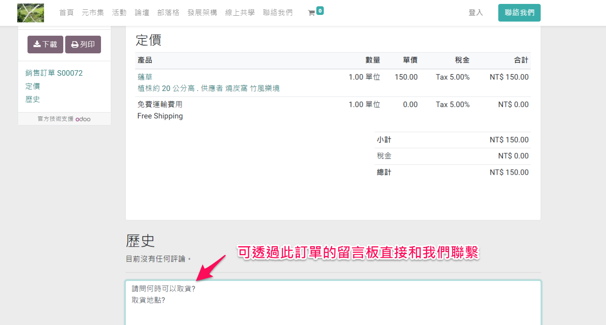Navigate to 論壇 forum page
The width and height of the screenshot is (606, 325).
(x=142, y=13)
